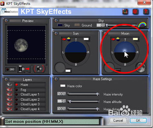
Task: Click the red @ web link icon
Action: coord(135,11)
